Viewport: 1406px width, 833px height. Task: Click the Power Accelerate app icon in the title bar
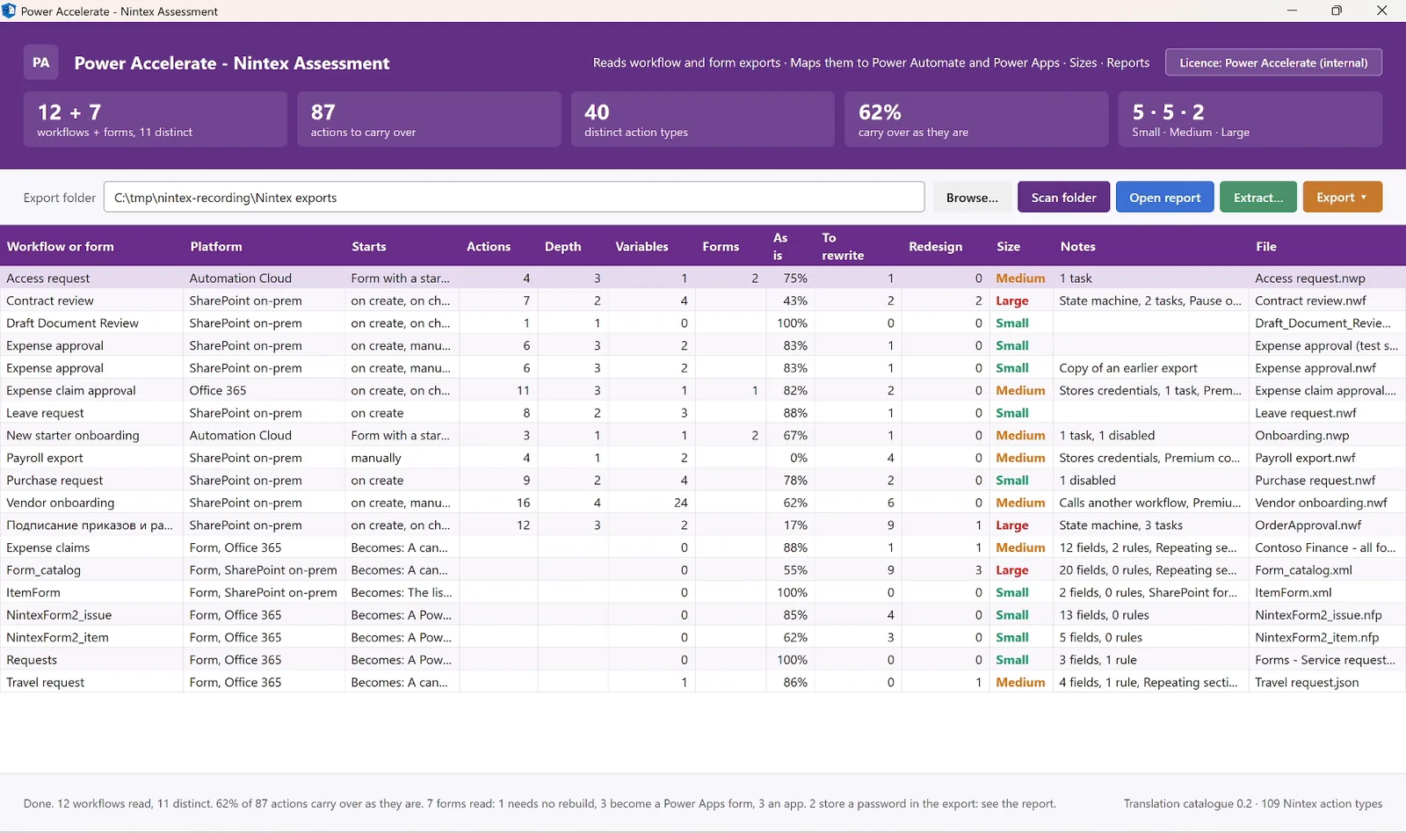[10, 11]
